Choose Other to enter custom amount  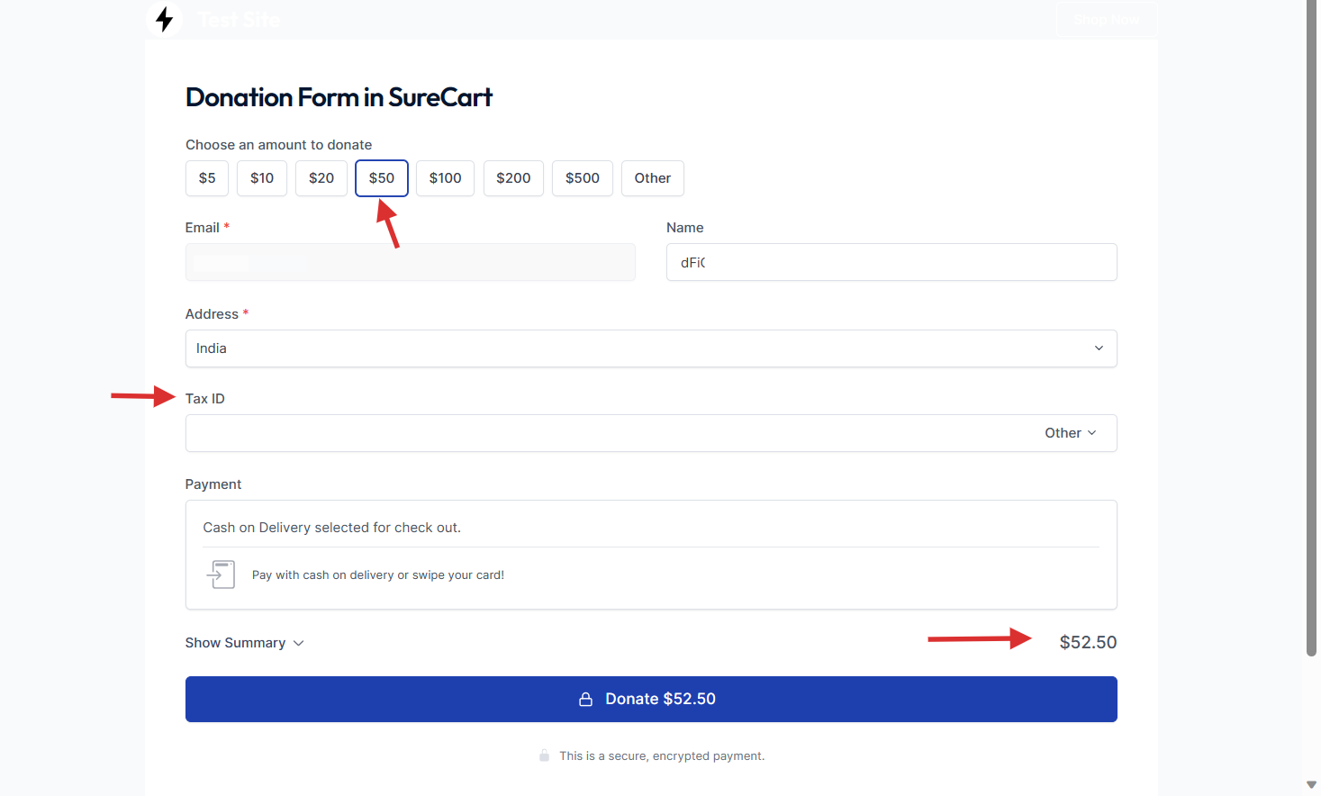coord(652,178)
